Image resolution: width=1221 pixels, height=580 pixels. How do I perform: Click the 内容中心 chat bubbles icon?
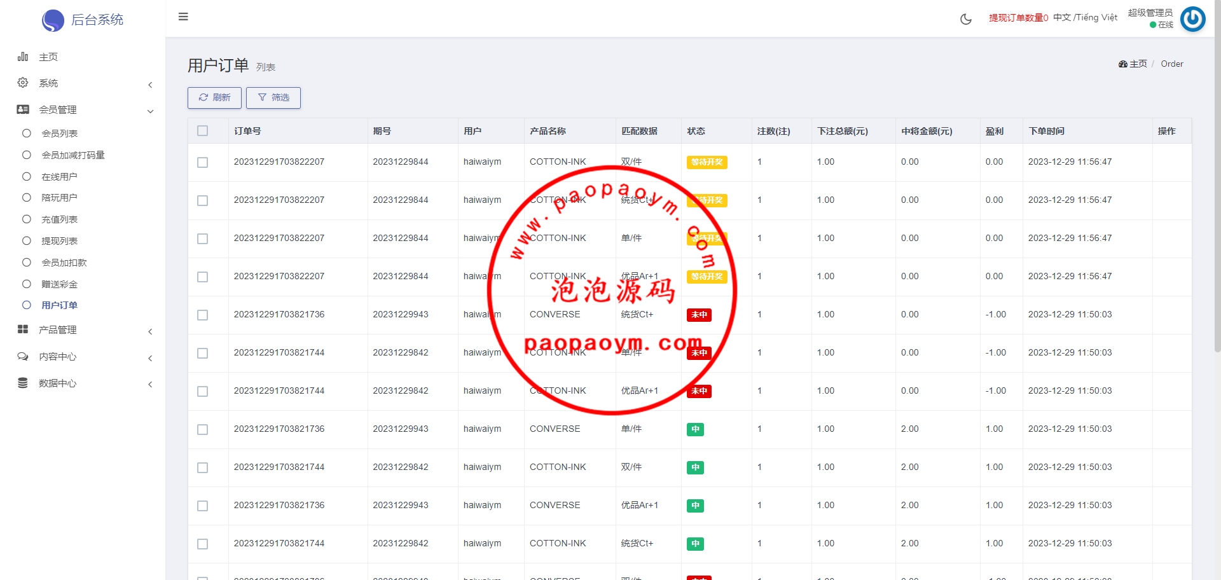click(23, 356)
